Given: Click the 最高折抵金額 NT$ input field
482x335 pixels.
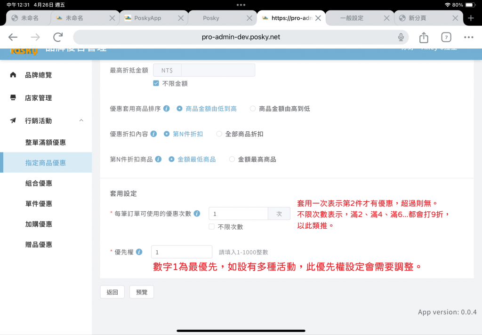Looking at the screenshot, I should point(218,71).
